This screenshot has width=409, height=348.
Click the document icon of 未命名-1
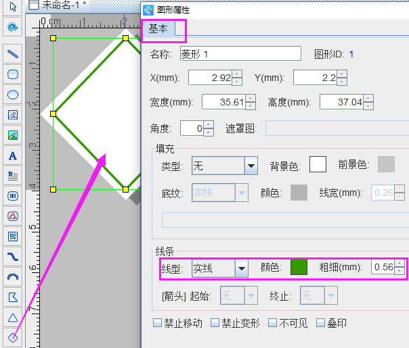click(x=34, y=5)
